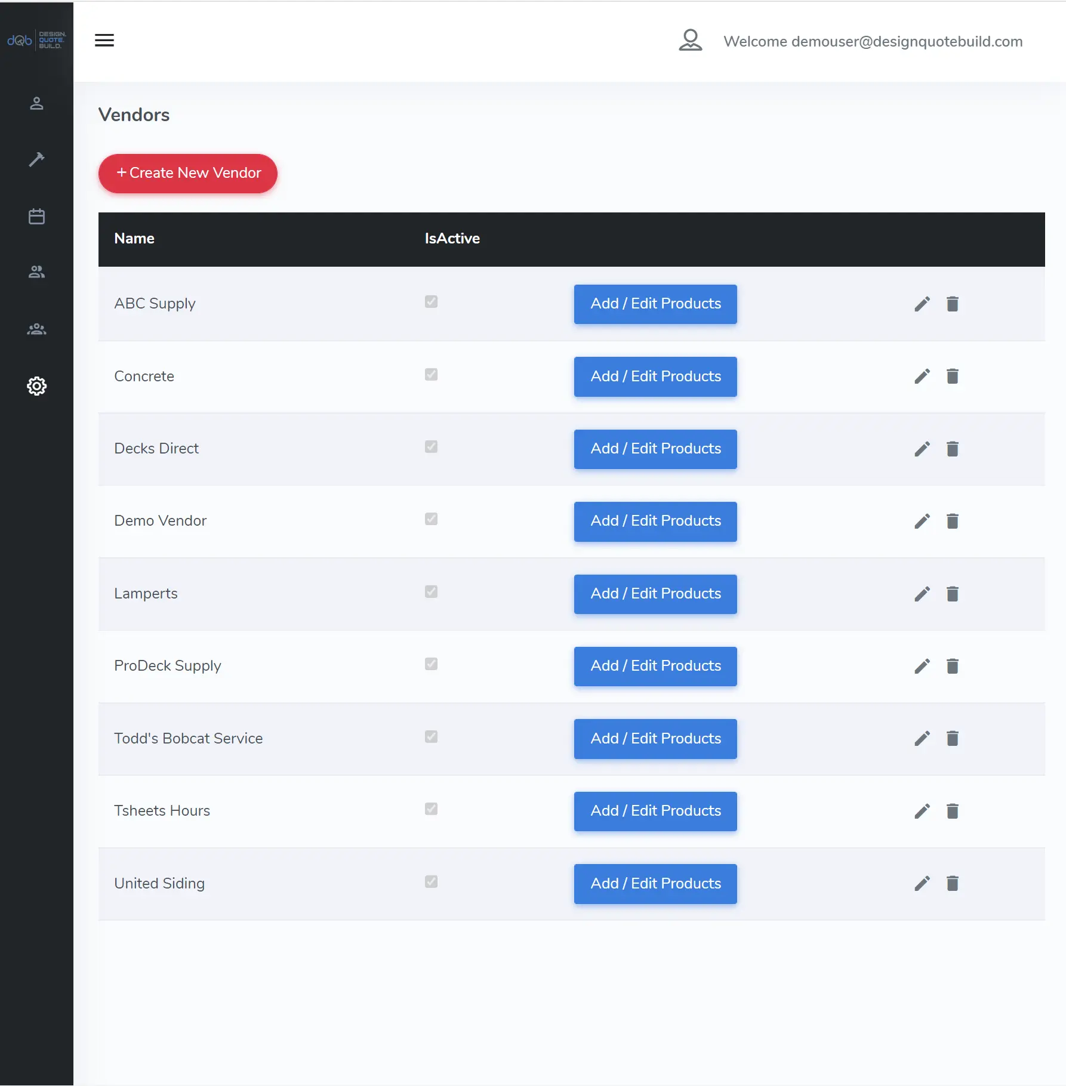Screen dimensions: 1066x1086
Task: Open the hammer tool sidebar icon
Action: (36, 159)
